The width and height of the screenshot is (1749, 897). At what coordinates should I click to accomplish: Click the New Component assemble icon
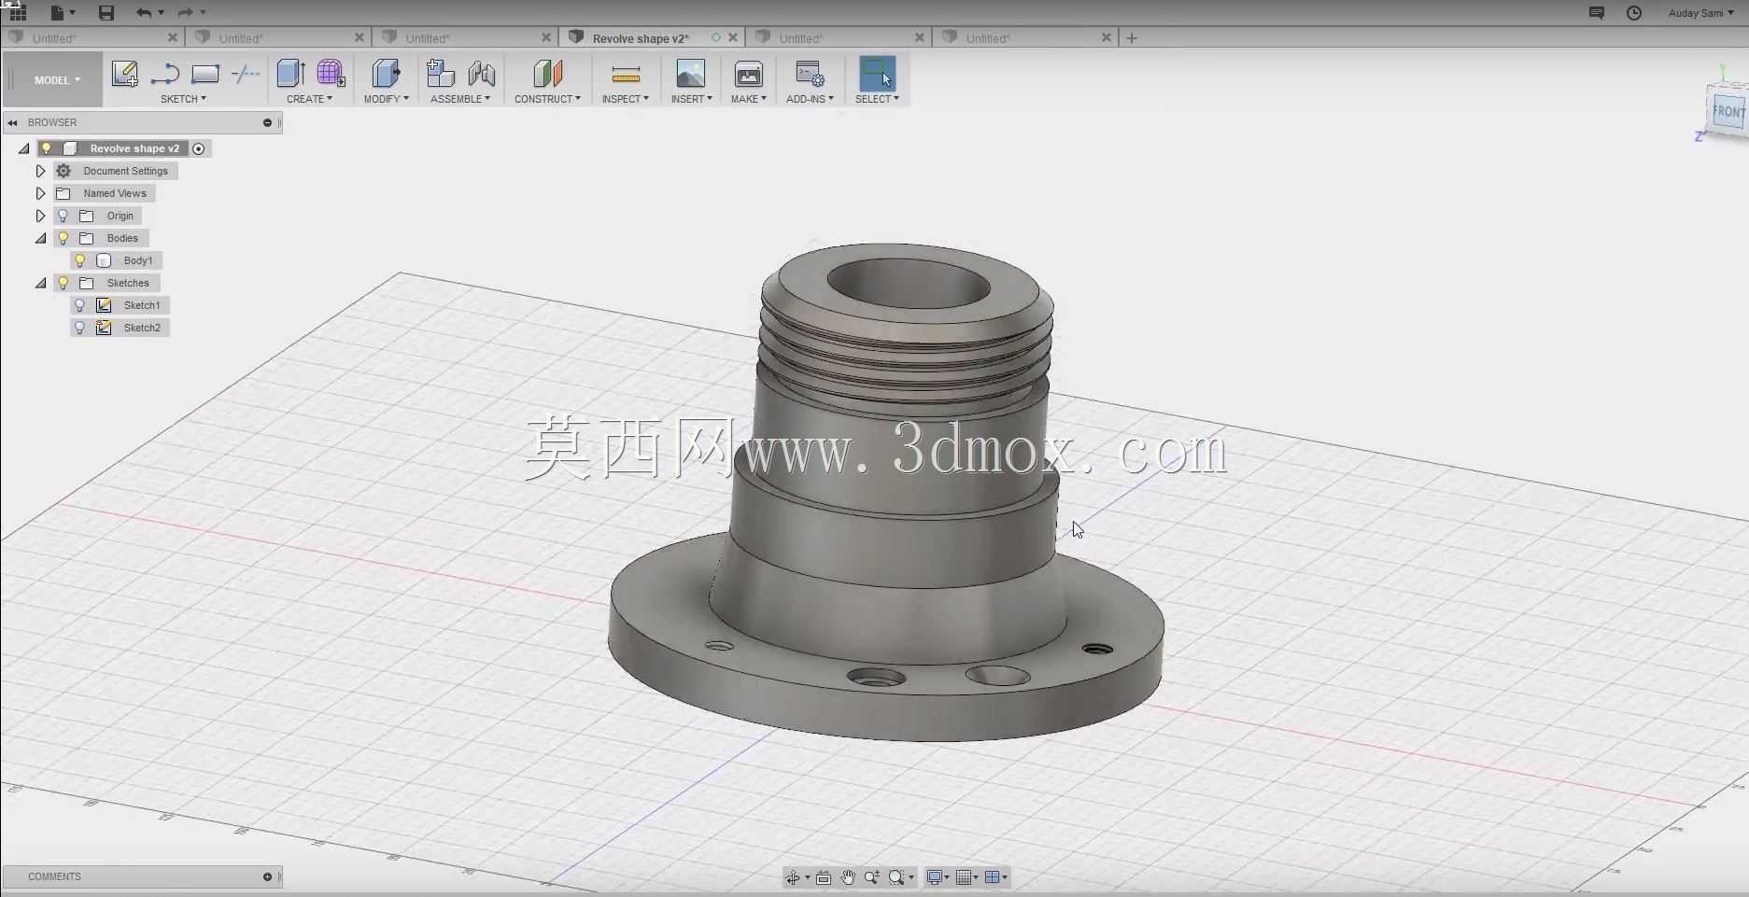440,74
